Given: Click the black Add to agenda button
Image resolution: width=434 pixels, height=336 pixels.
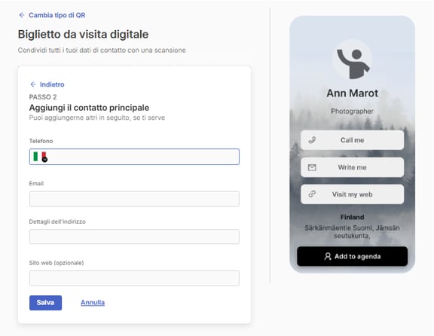Looking at the screenshot, I should coord(352,256).
